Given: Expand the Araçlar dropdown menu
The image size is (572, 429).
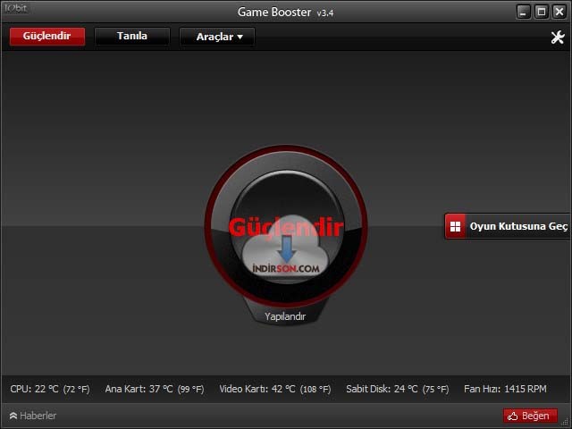Looking at the screenshot, I should coord(217,37).
